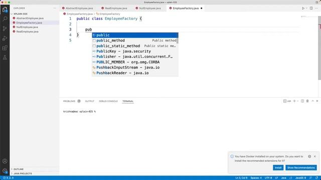
Task: Open the run options dropdown arrow
Action: click(306, 8)
